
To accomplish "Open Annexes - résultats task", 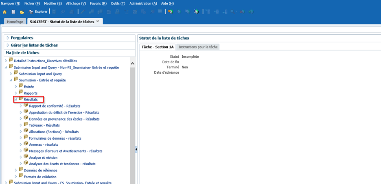I will [x=44, y=145].
